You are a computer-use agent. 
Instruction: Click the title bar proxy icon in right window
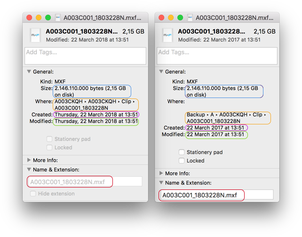click(190, 17)
